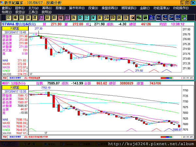Click the 7752.10 high label on 加權 chart

click(x=46, y=88)
